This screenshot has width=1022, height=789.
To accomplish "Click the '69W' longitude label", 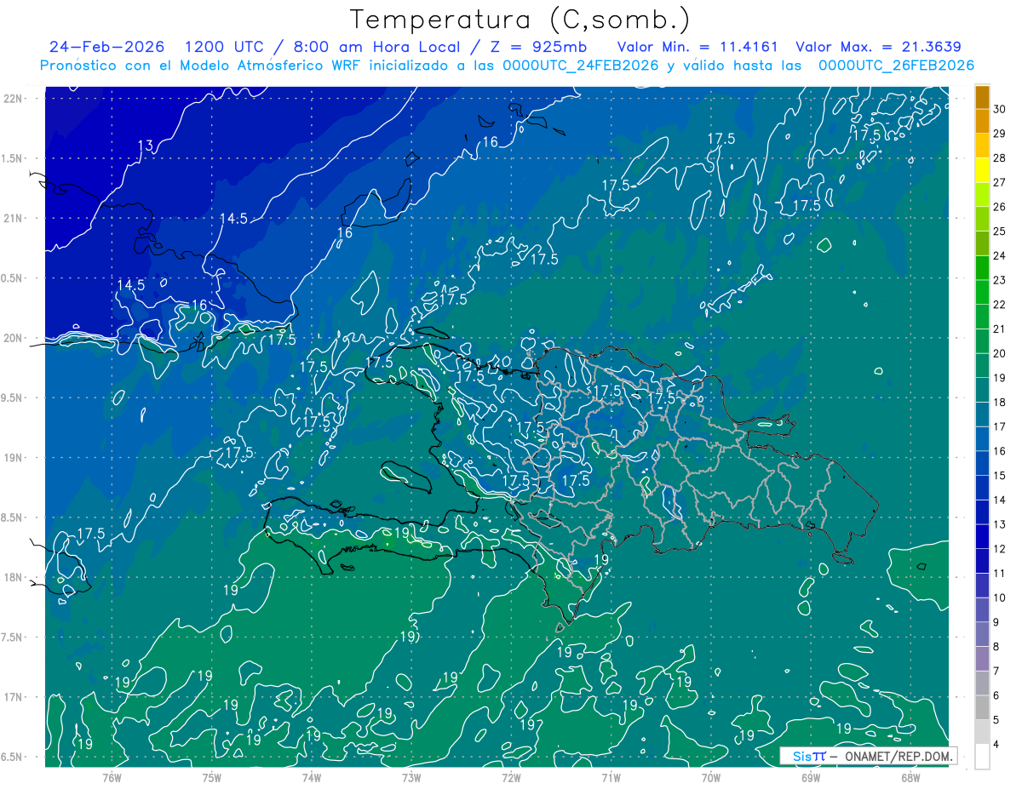I will click(x=810, y=777).
